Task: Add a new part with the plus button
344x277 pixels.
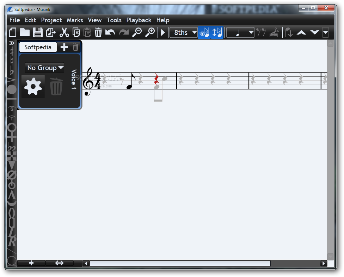Action: [64, 47]
